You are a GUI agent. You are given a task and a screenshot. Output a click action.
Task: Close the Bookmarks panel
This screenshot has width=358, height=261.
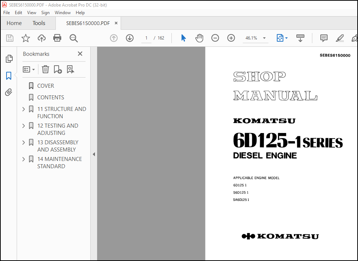[80, 54]
